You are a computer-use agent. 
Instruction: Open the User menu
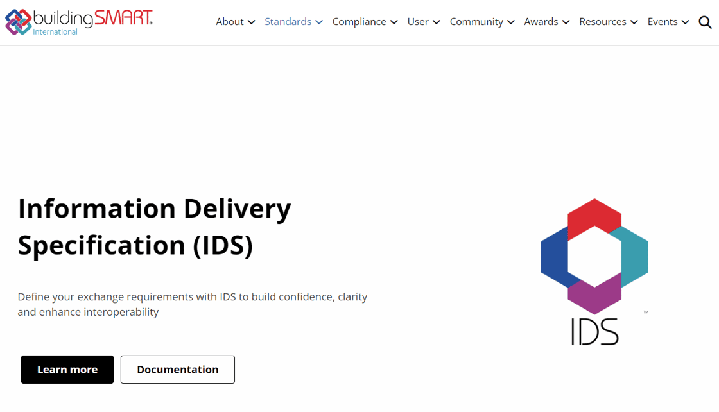tap(418, 22)
